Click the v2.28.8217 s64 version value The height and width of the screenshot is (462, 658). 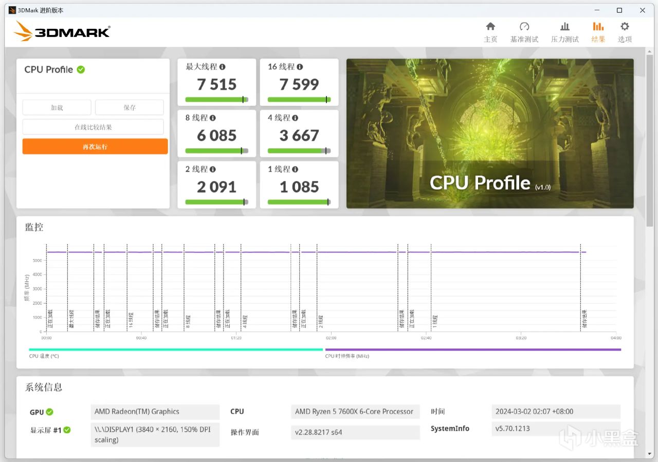[x=355, y=432]
